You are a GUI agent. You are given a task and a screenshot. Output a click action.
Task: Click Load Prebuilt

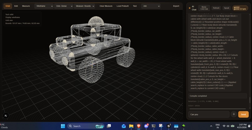pyautogui.click(x=123, y=6)
